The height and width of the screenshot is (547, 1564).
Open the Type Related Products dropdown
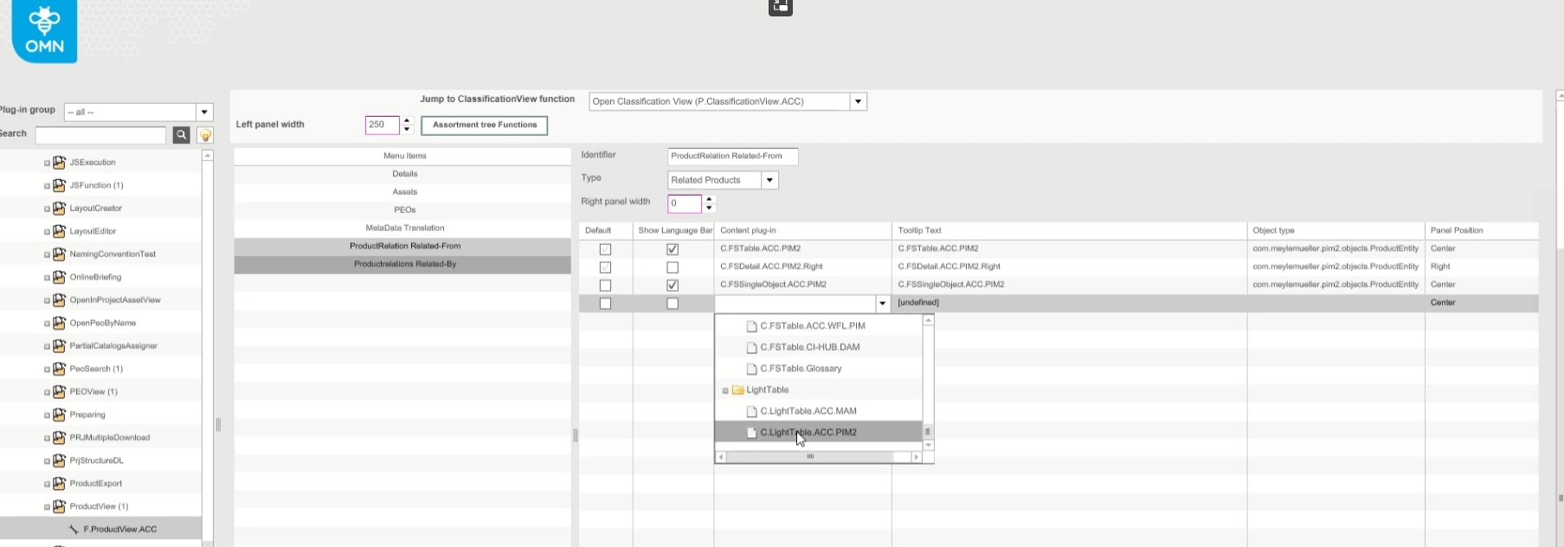click(769, 180)
